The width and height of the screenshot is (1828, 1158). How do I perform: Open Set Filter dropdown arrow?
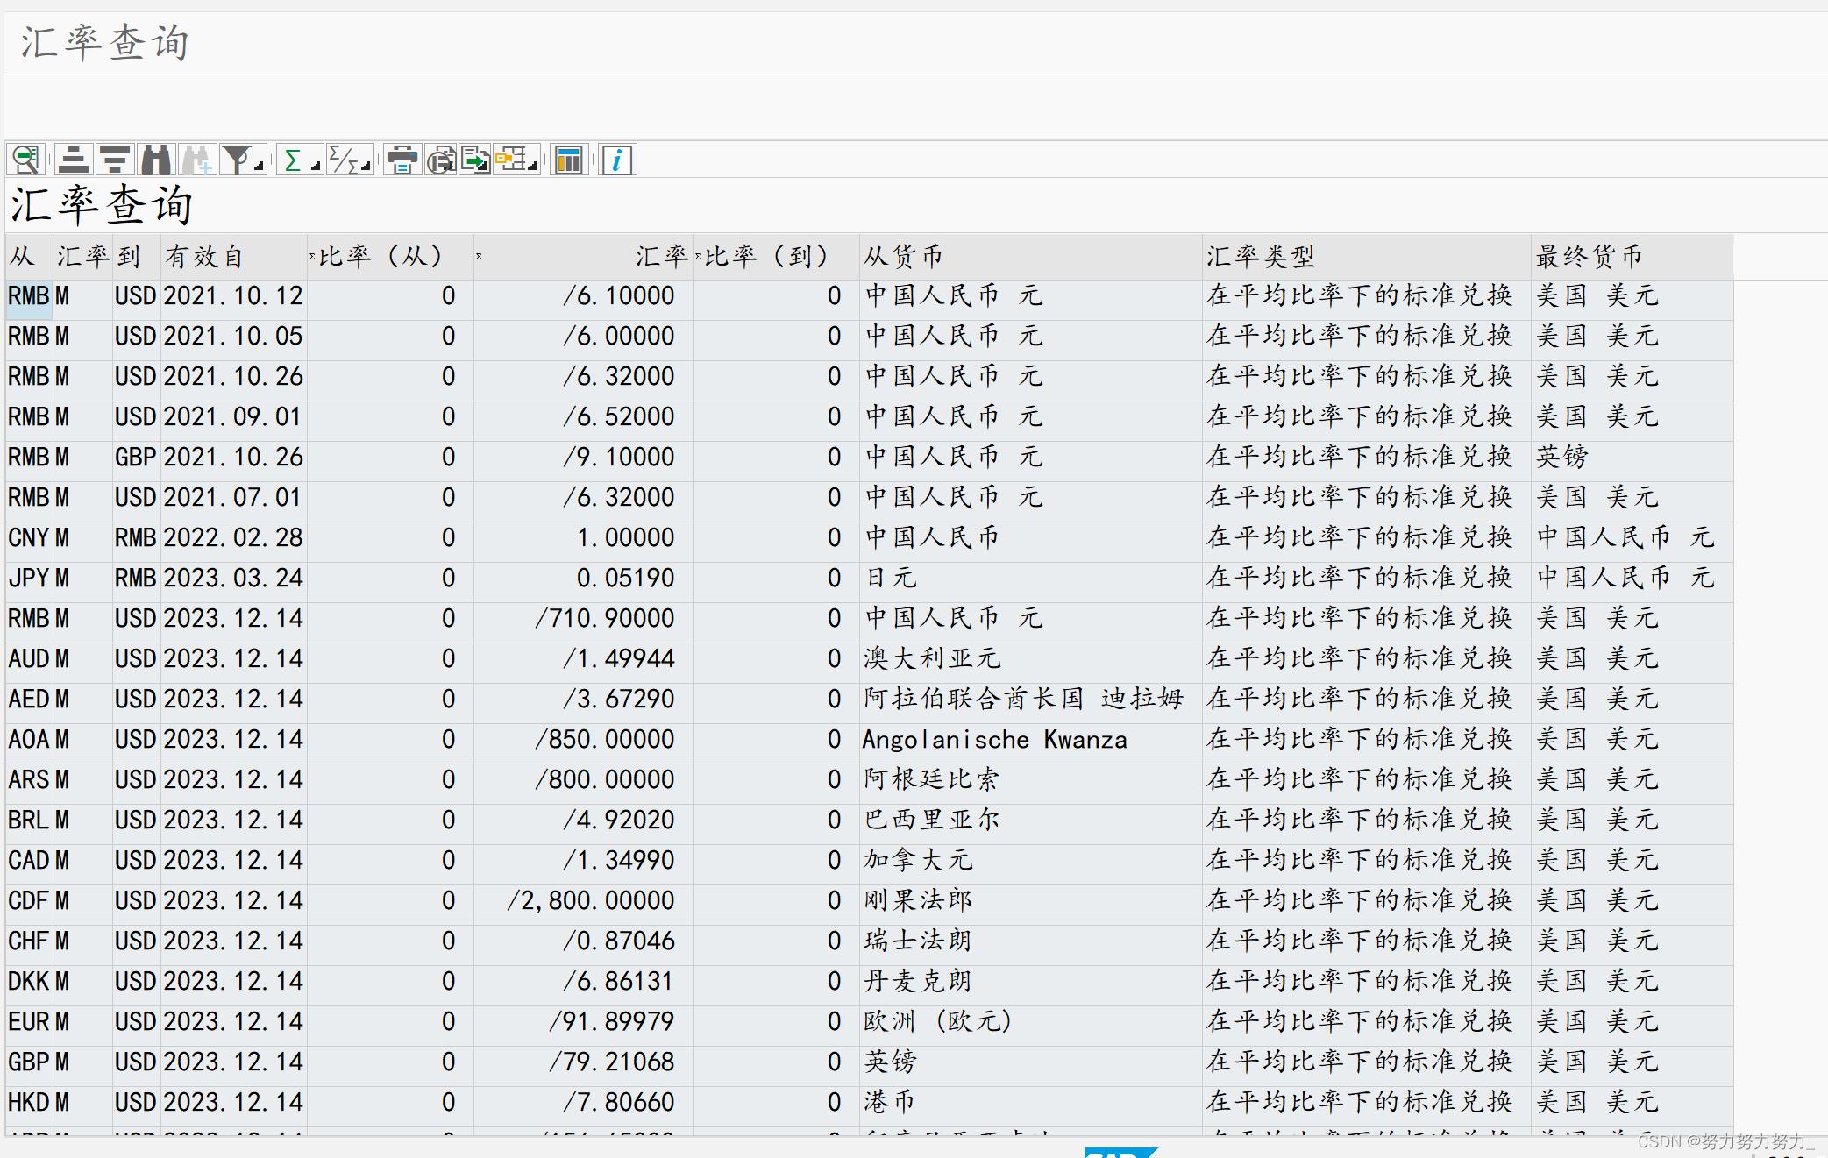[x=259, y=165]
